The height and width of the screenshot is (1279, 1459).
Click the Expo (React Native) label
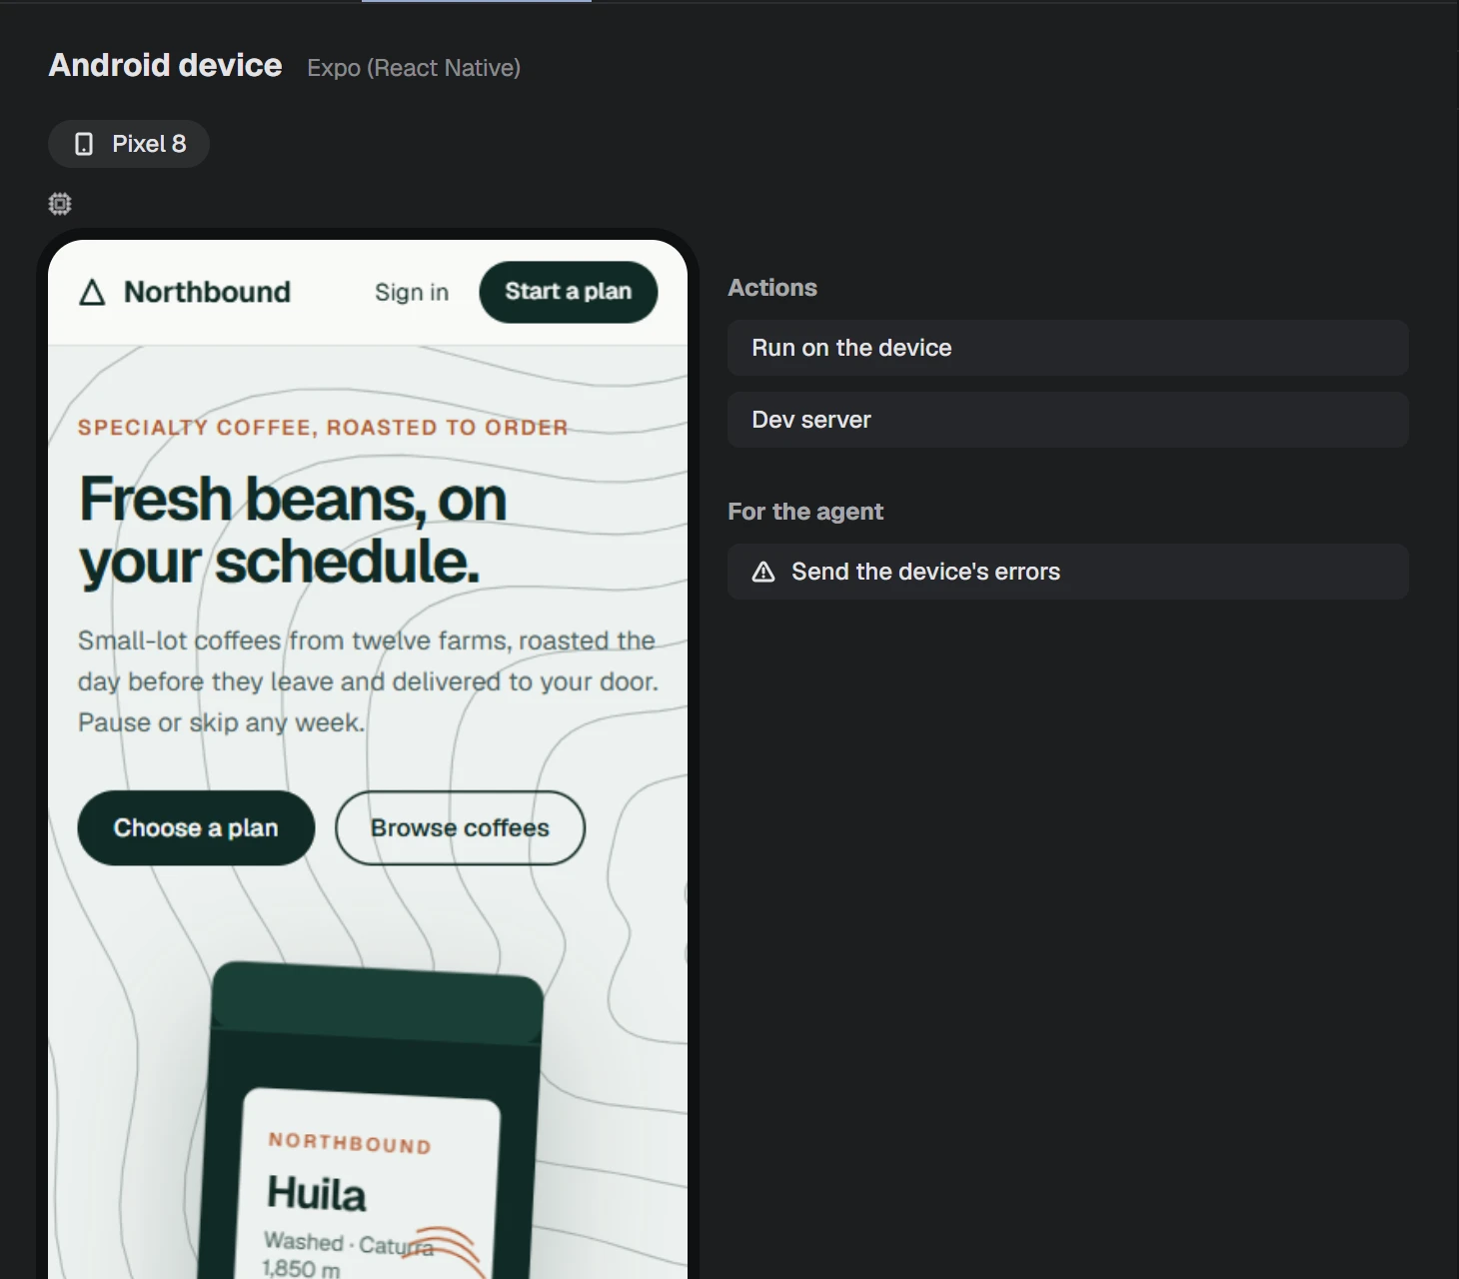point(414,68)
